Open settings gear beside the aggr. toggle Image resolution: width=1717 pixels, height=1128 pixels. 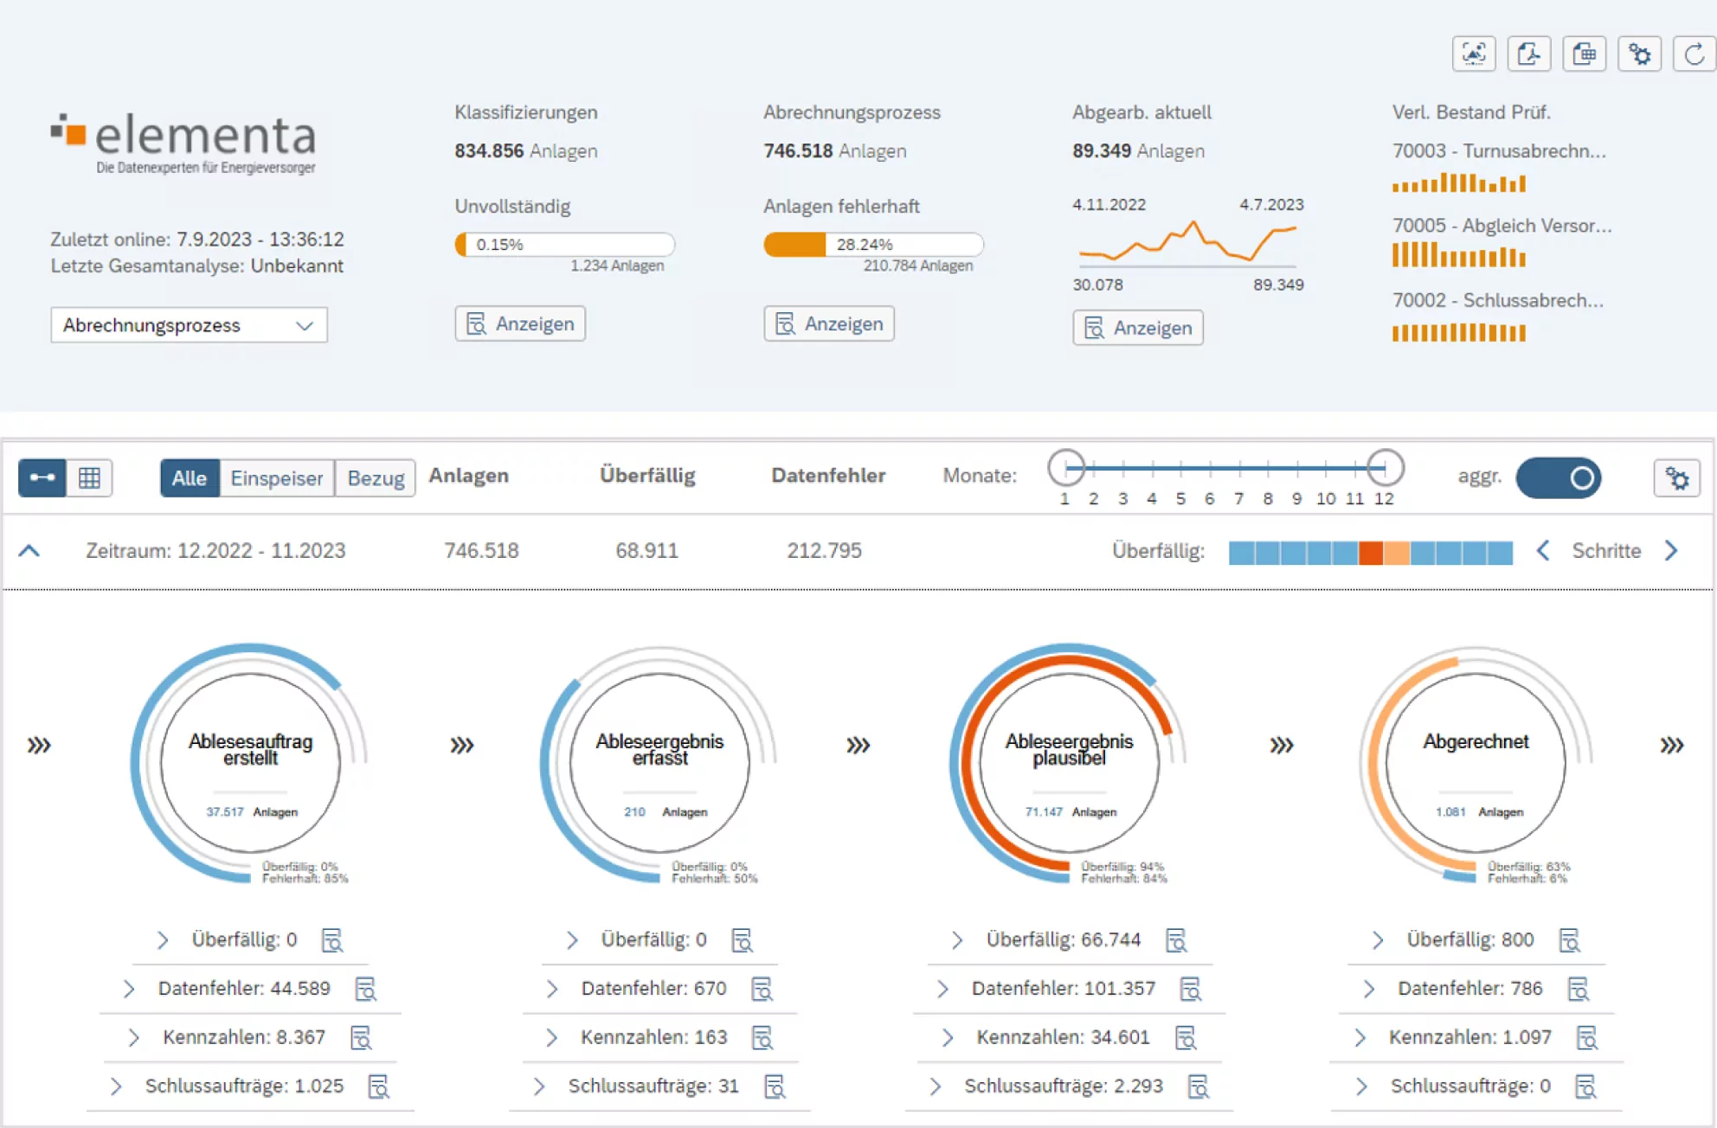point(1678,477)
